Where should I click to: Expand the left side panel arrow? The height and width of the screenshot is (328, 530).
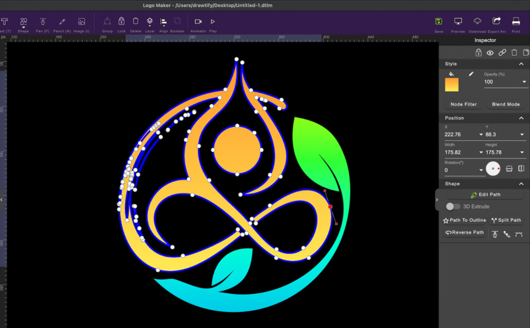(x=2, y=200)
